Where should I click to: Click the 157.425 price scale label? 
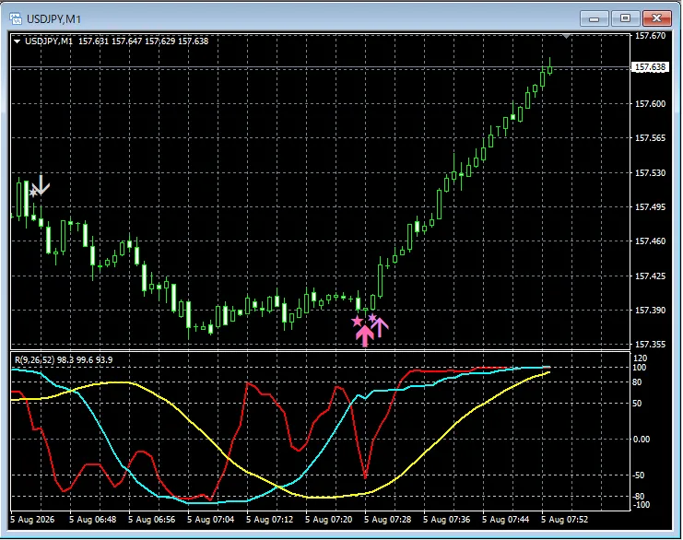click(x=651, y=276)
